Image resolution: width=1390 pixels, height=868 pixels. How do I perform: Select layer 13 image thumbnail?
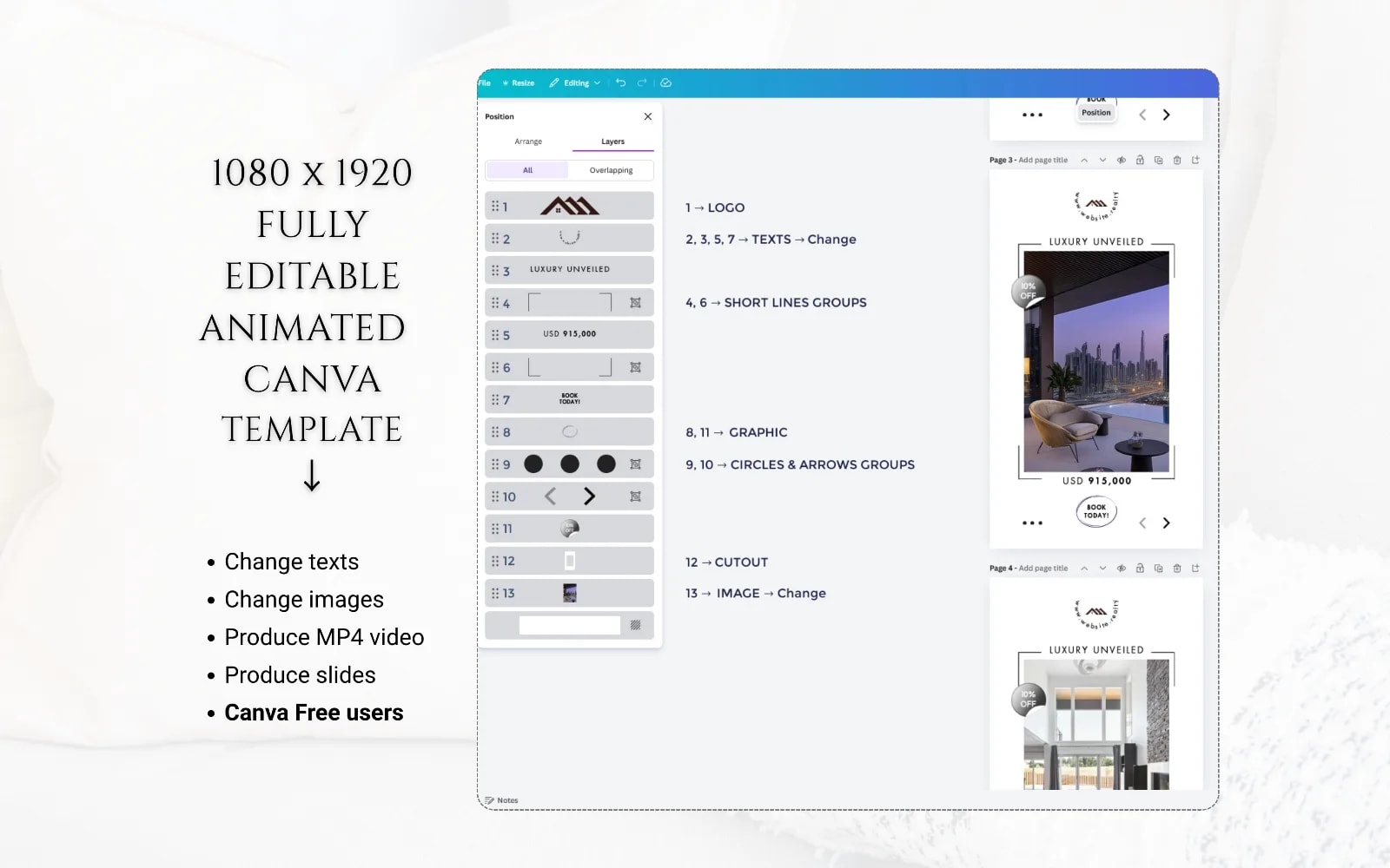tap(569, 593)
